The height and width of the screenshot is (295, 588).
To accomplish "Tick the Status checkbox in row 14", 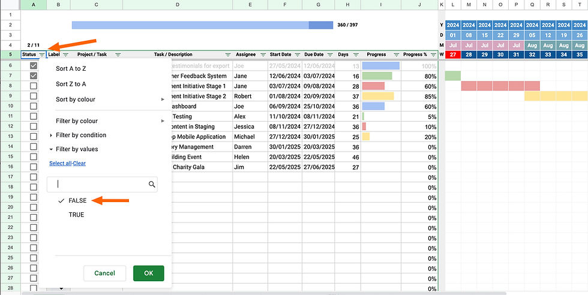I will [34, 146].
